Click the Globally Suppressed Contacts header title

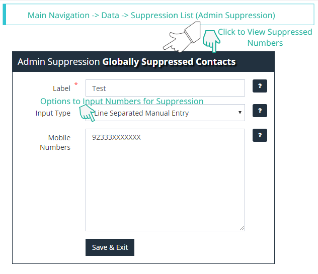(169, 62)
